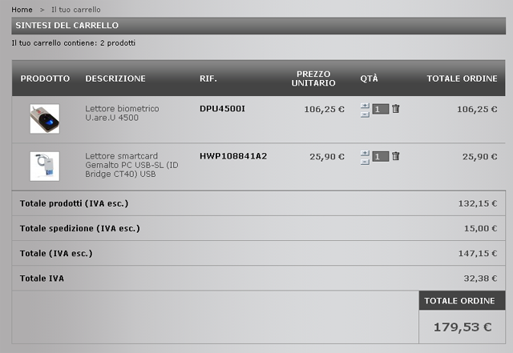Delete Lettore biometrico from cart with trash icon

tap(395, 109)
